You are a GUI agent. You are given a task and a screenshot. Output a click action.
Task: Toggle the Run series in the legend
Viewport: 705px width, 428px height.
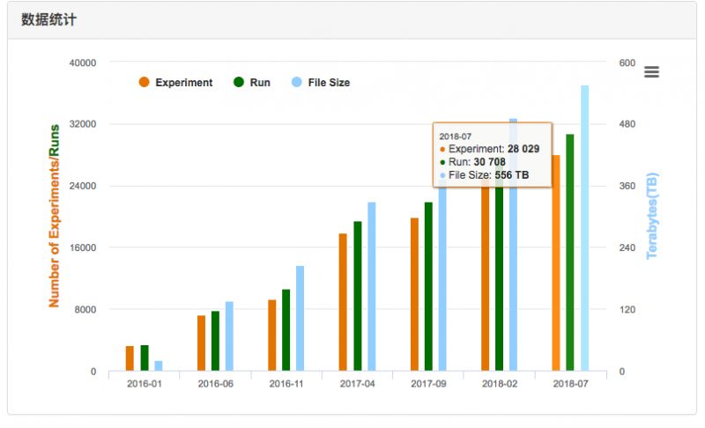tap(252, 83)
